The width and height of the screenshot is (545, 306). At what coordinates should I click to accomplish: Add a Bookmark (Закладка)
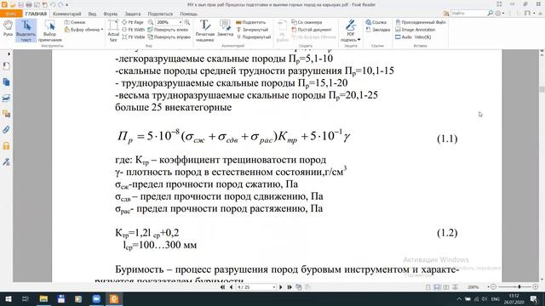click(x=378, y=30)
